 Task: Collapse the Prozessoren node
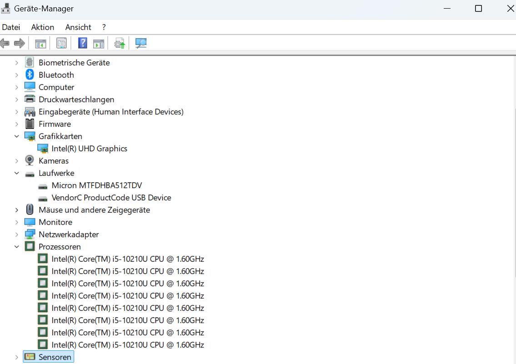tap(16, 247)
